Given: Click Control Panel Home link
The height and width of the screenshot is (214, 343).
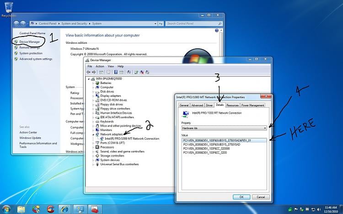Looking at the screenshot, I should (32, 33).
